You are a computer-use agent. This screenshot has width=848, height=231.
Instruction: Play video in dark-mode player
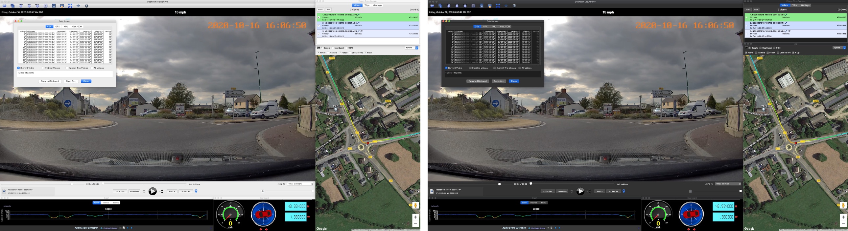[x=580, y=191]
